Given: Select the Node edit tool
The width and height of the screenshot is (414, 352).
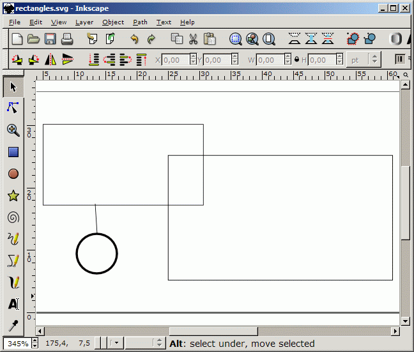Looking at the screenshot, I should coord(13,108).
